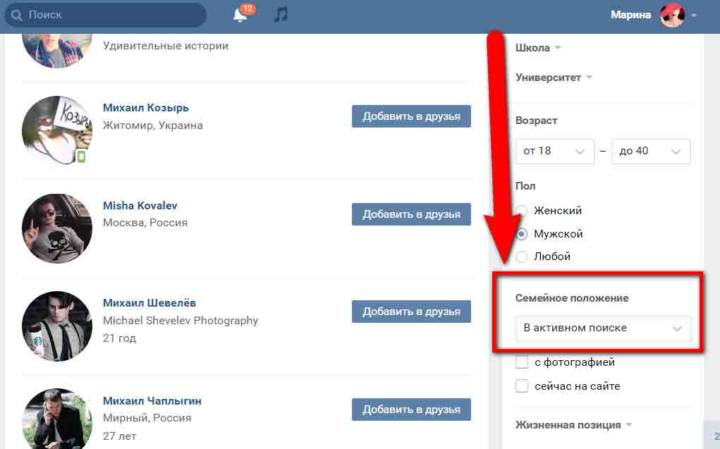Screen dimensions: 720x449
Task: Click Михаил Шевелёв's avatar photo
Action: coord(57,326)
